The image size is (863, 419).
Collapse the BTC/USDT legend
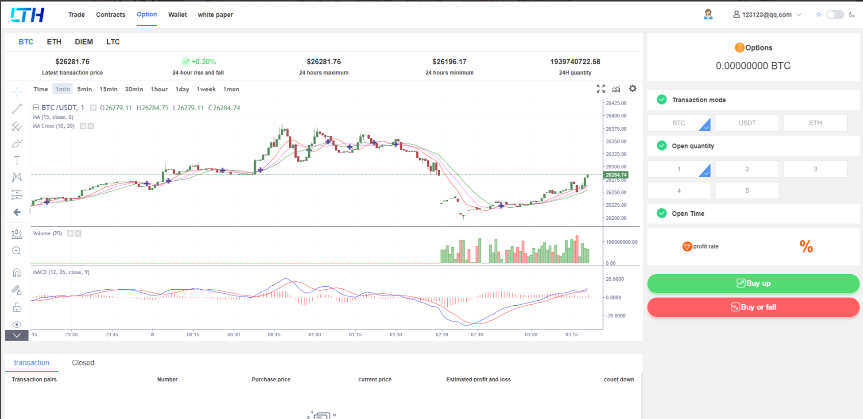coord(36,108)
